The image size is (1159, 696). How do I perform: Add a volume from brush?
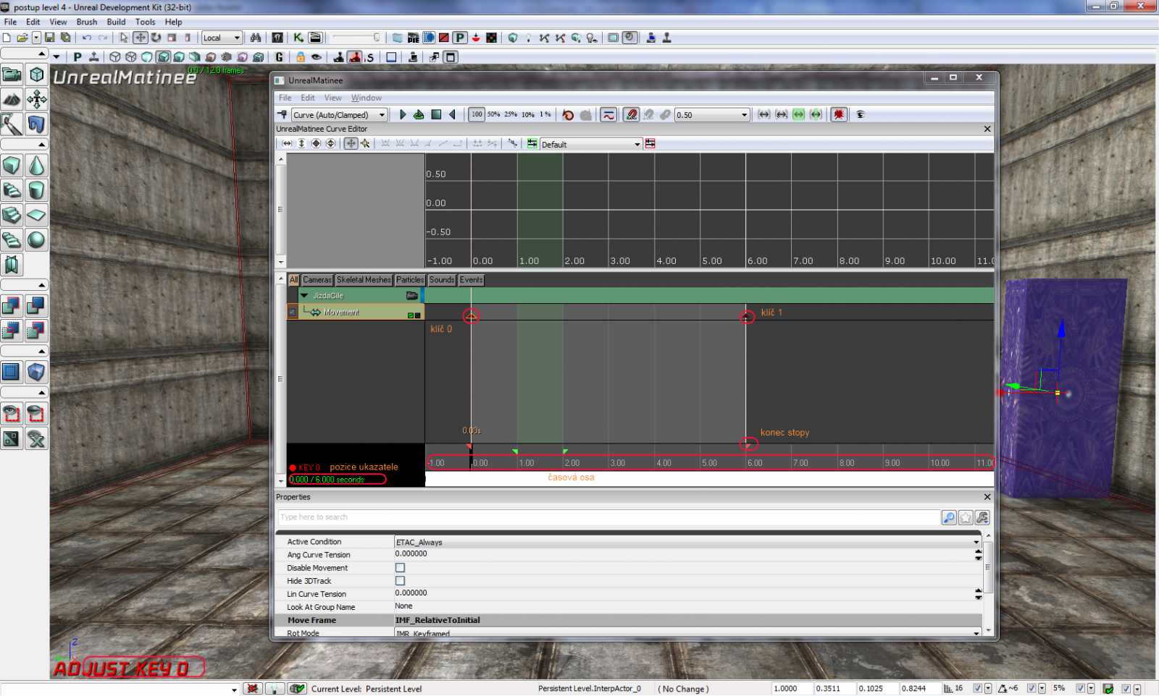click(36, 372)
